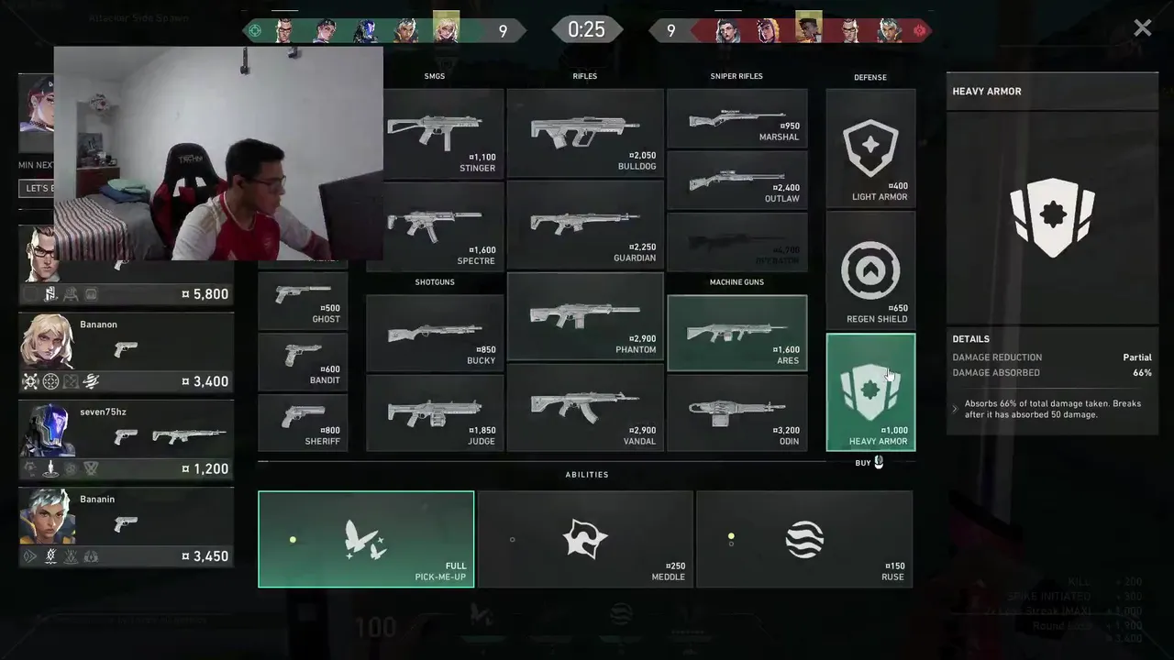Select the Bulldog rifle
The width and height of the screenshot is (1174, 660).
585,133
